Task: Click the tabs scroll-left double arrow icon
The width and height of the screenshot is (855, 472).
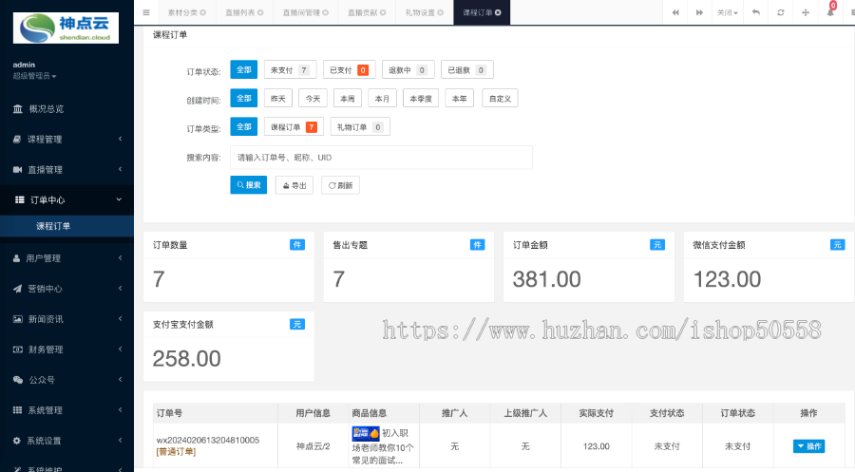Action: point(675,12)
